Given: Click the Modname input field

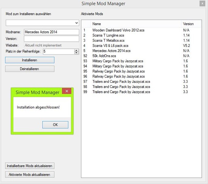Looking at the screenshot, I should click(x=52, y=32).
